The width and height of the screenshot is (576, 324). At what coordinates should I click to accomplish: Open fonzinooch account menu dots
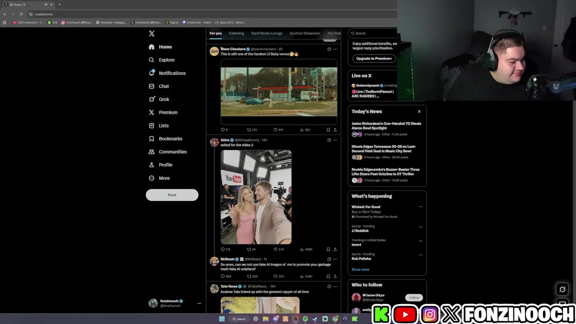click(199, 303)
